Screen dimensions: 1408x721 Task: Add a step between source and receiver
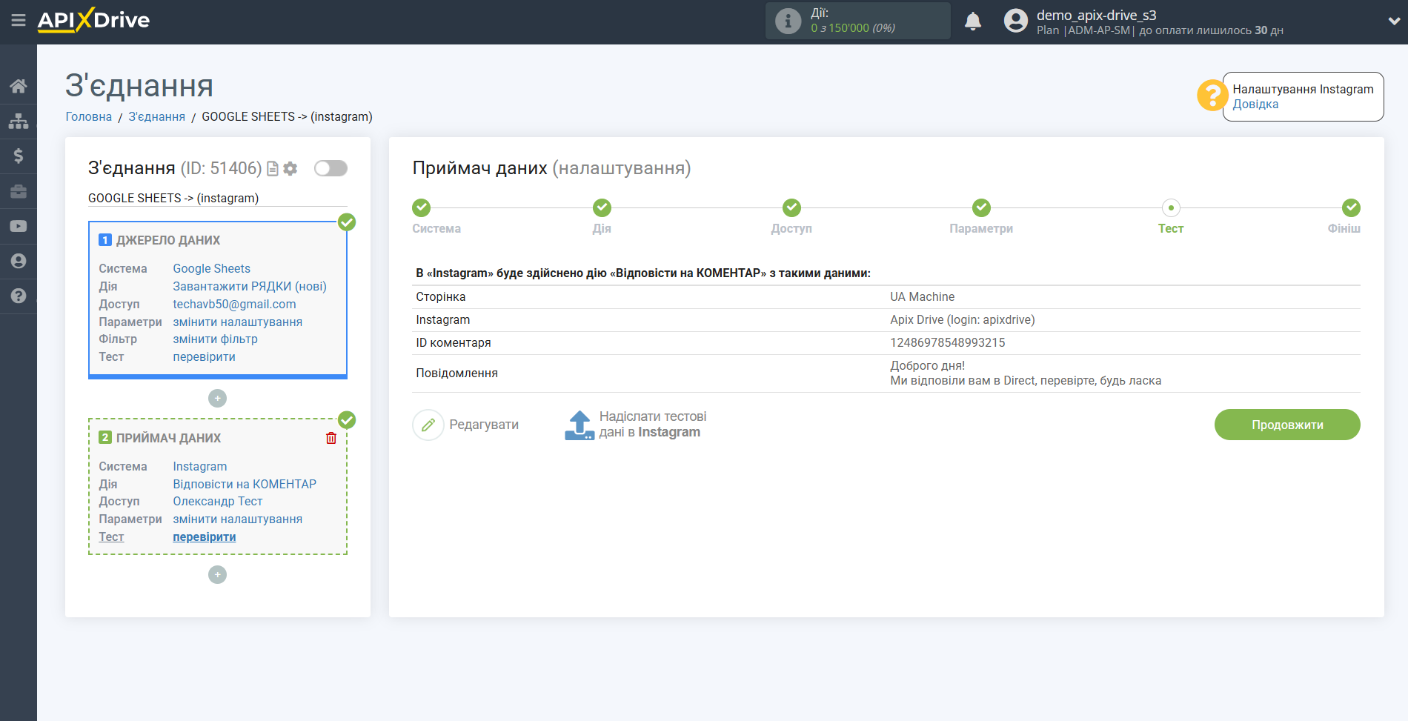(217, 399)
